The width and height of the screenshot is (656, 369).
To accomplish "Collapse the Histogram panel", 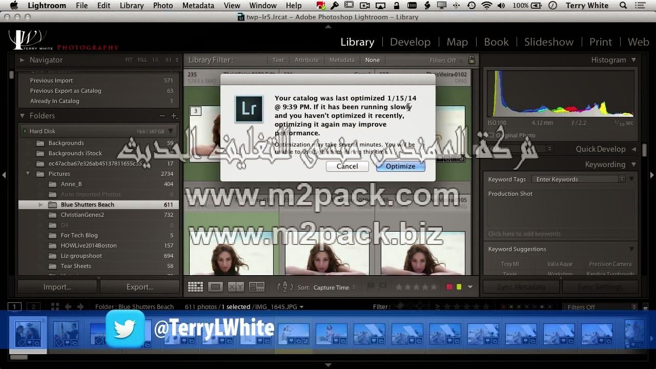I will click(634, 60).
